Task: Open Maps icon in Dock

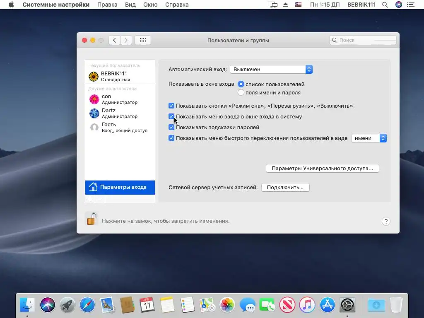Action: [207, 305]
